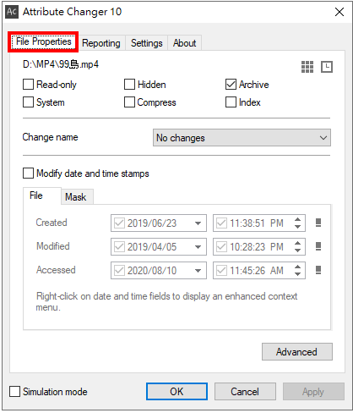Click the Cancel button

245,392
